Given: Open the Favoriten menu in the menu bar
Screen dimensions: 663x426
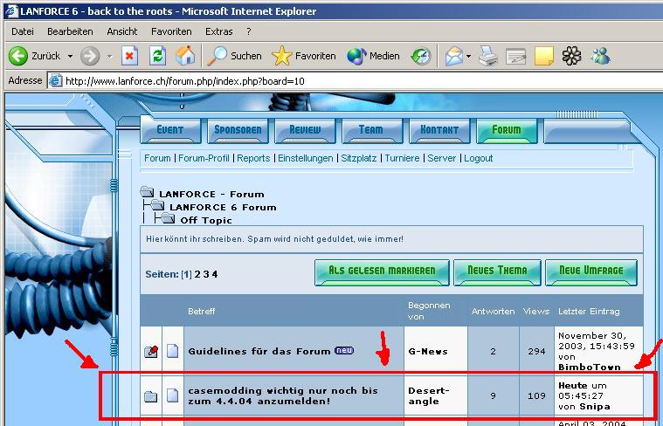Looking at the screenshot, I should pos(171,31).
